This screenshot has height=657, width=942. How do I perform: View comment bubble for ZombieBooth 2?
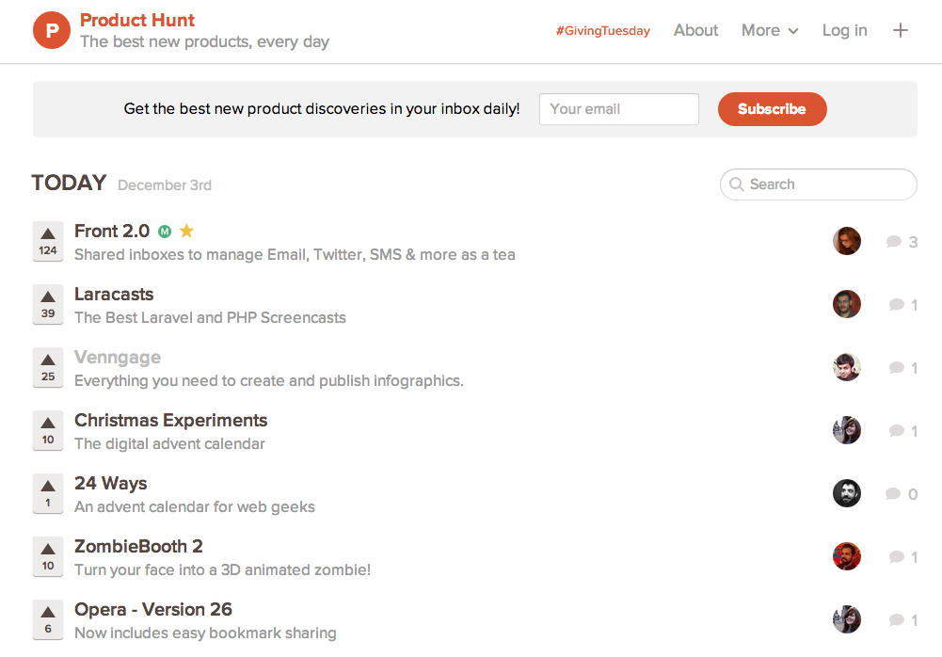[902, 557]
